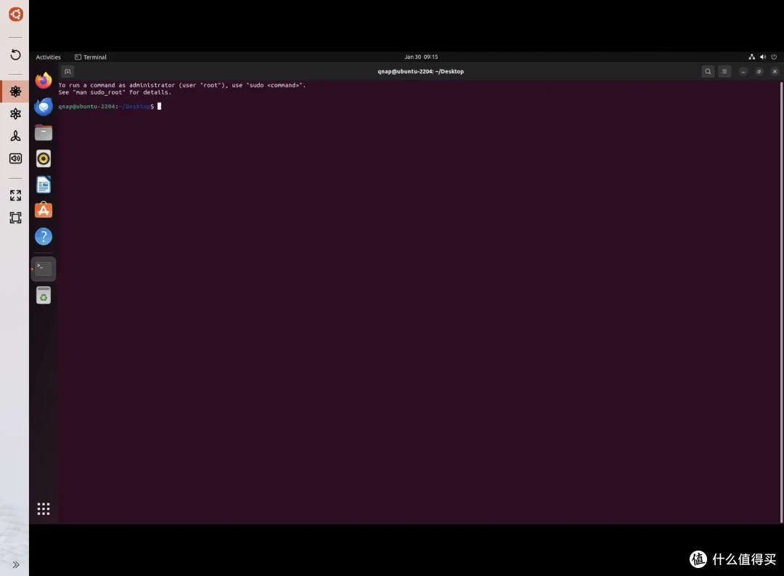
Task: Mute audio via the top bar speaker icon
Action: tap(762, 57)
